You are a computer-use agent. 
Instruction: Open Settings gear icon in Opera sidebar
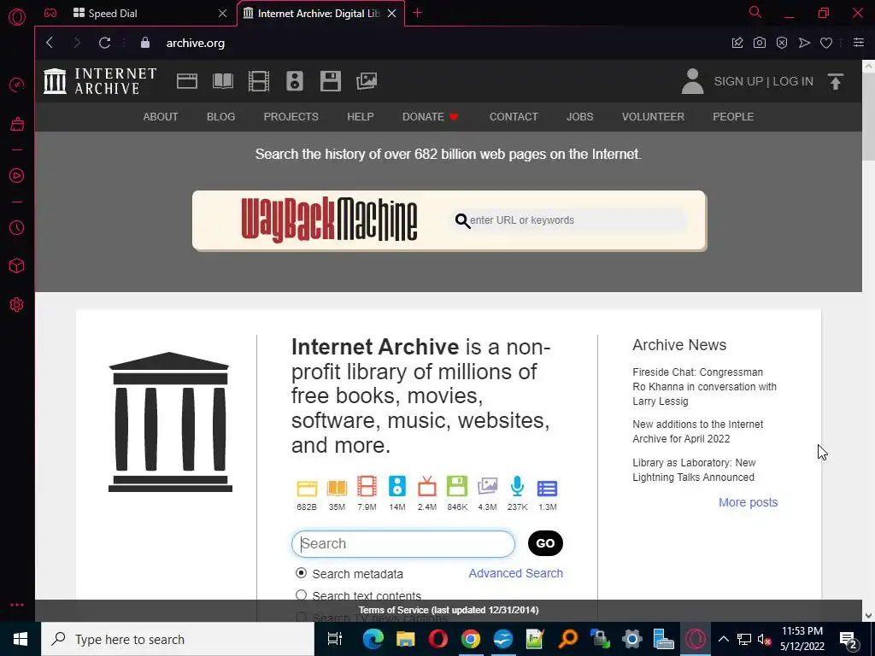point(17,305)
